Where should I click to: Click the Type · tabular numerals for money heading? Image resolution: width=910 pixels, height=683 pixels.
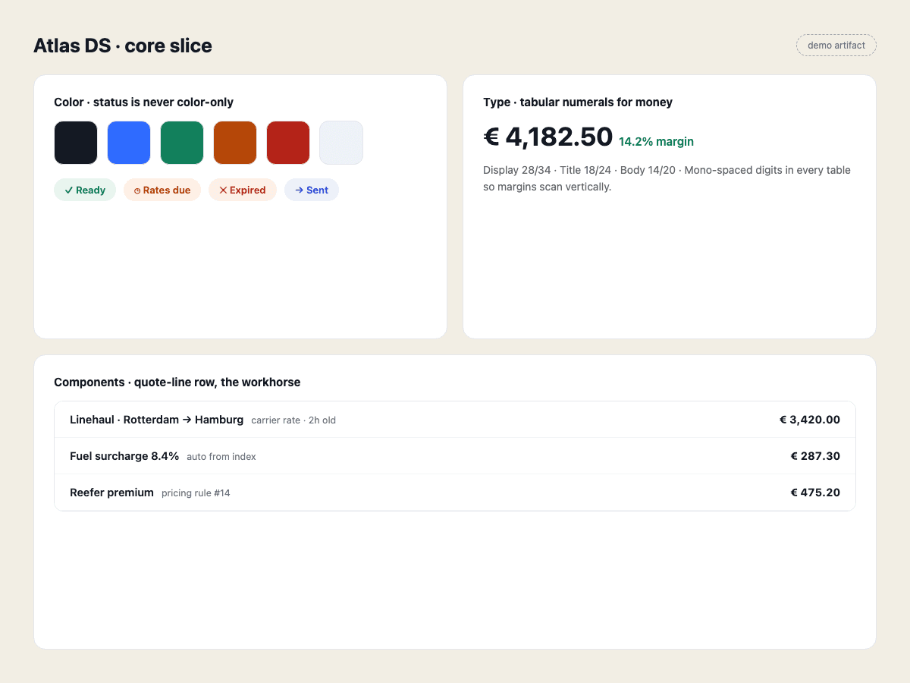coord(578,102)
